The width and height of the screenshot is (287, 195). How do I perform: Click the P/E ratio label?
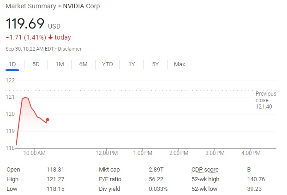110,179
